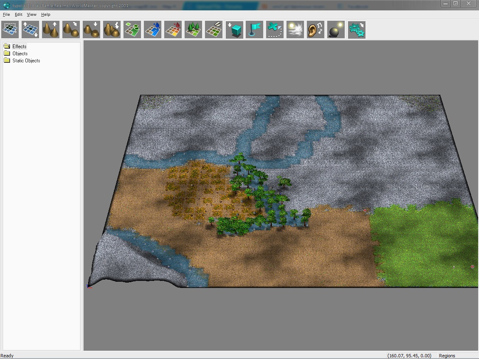Select the terrain grid selection tool
Viewport: 479px width, 359px height.
pos(10,30)
